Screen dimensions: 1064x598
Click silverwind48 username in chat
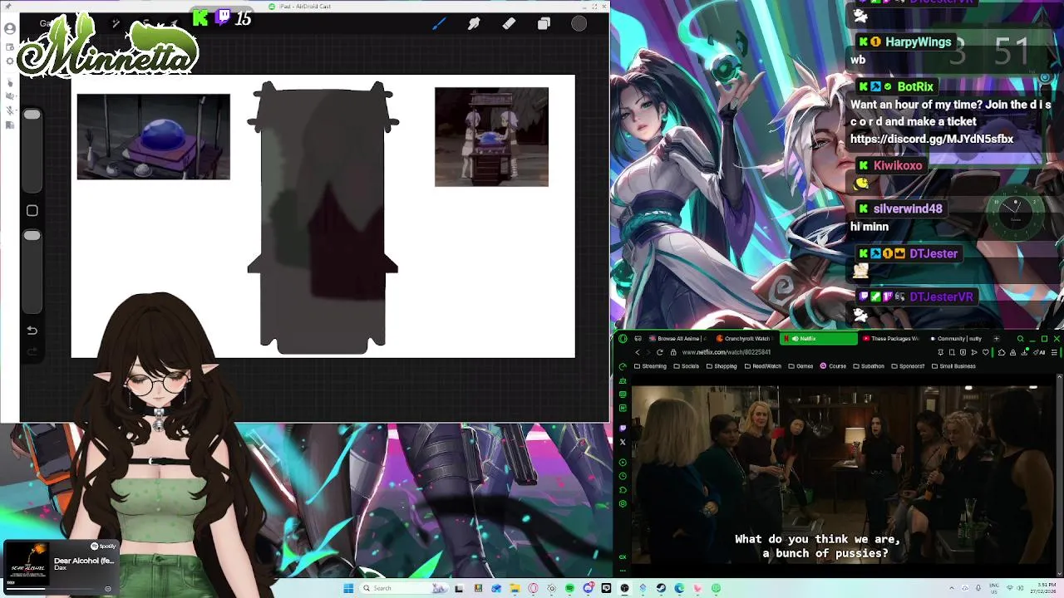[908, 208]
